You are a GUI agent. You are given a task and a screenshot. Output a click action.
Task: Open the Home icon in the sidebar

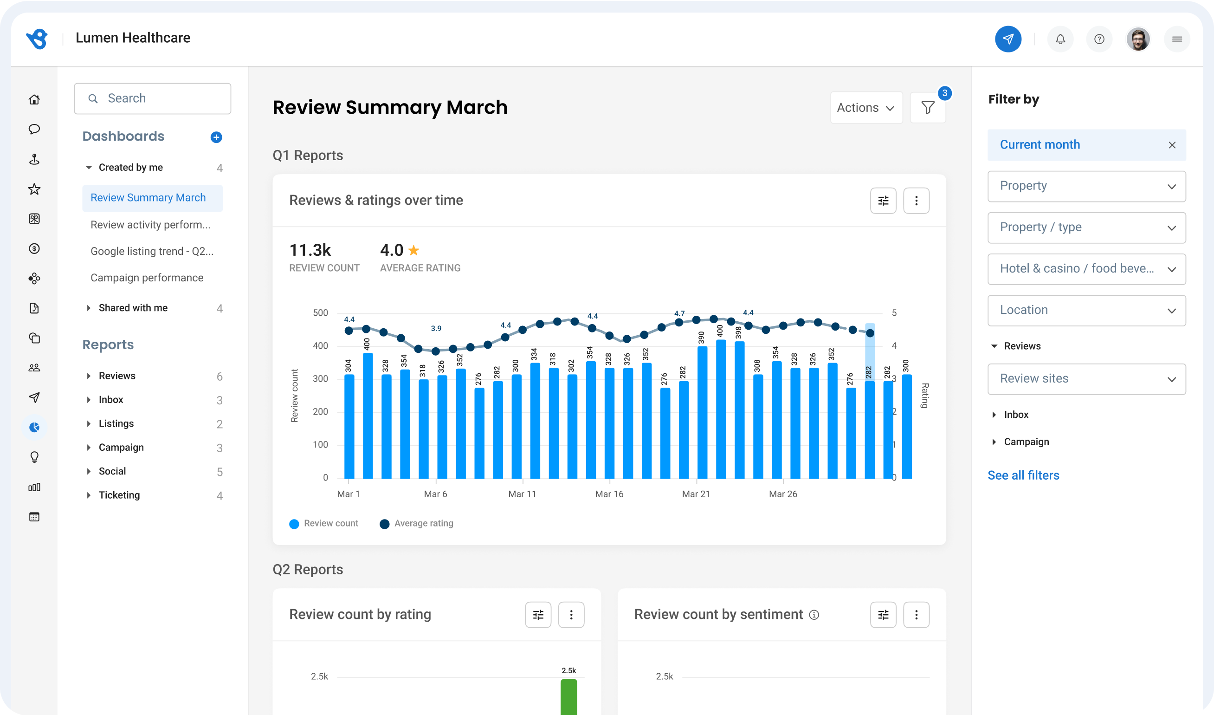pos(34,99)
